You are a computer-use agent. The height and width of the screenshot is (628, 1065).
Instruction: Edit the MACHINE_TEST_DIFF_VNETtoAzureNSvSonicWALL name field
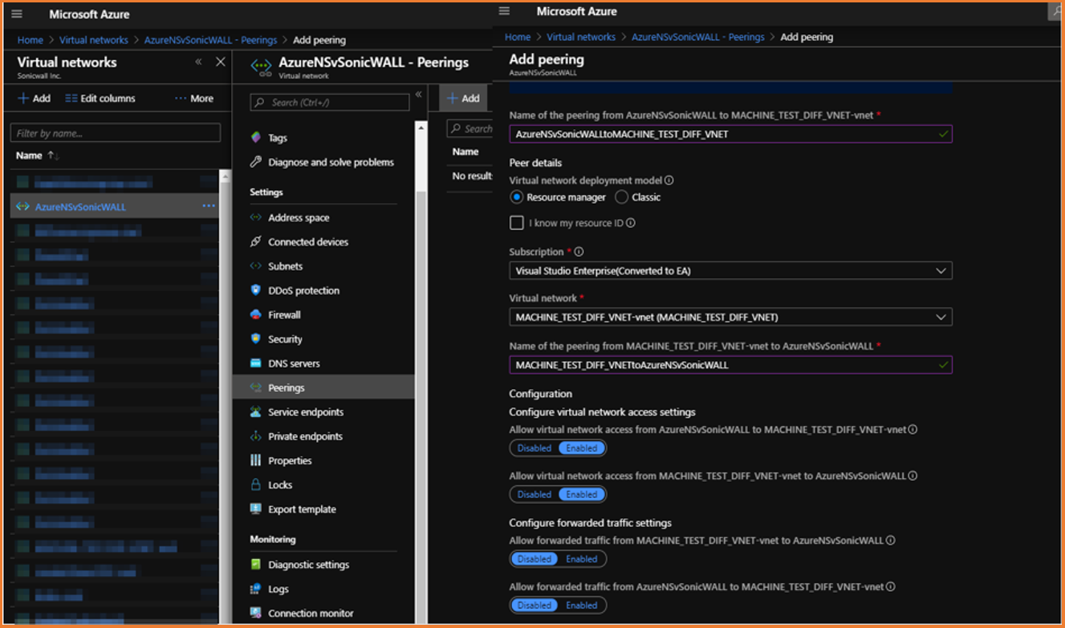(x=730, y=365)
